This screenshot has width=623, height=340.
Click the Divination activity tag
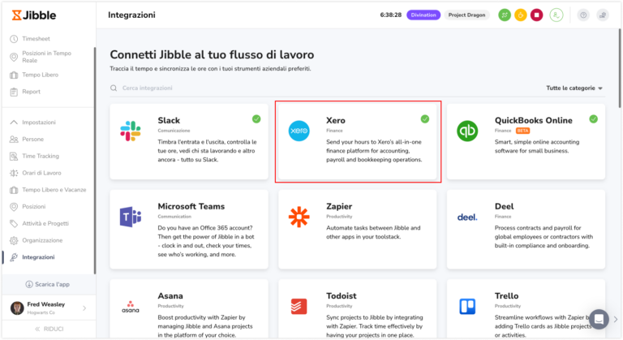[x=423, y=15]
